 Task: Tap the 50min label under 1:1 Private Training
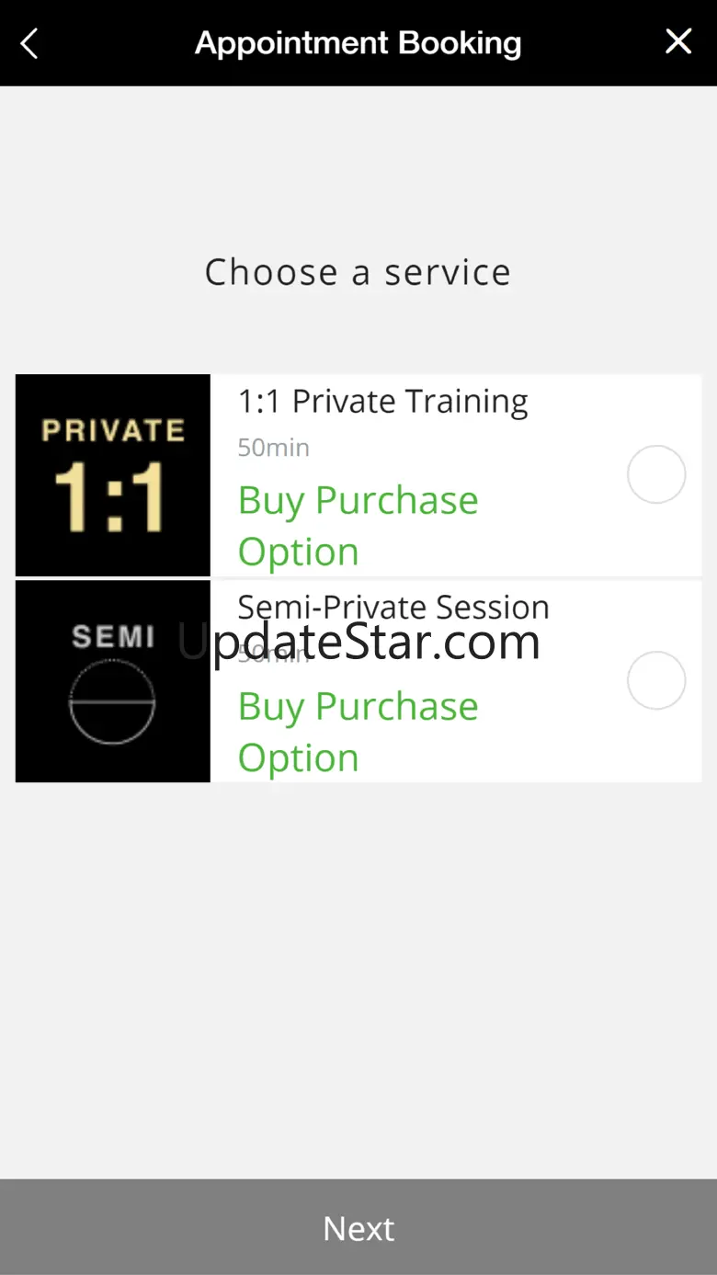coord(274,448)
